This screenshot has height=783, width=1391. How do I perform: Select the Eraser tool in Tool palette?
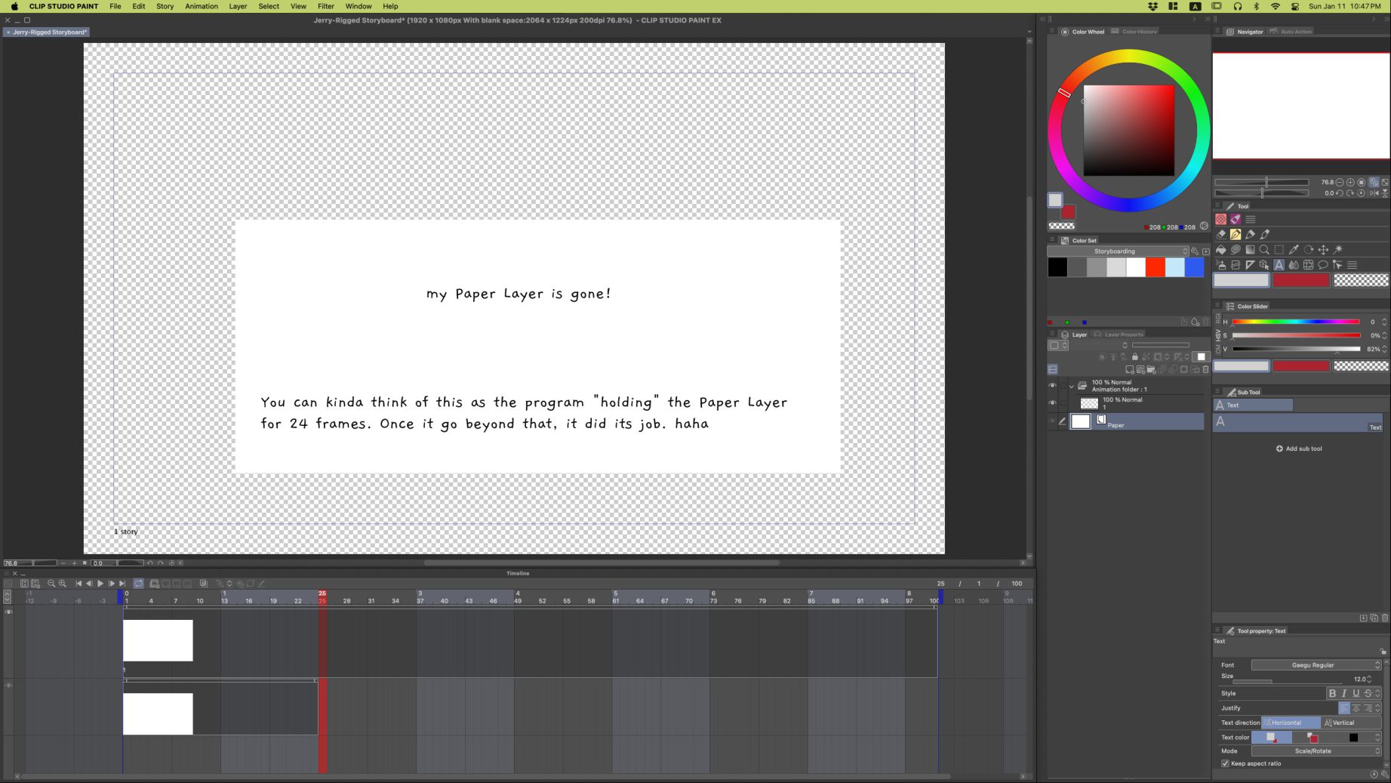[x=1220, y=234]
